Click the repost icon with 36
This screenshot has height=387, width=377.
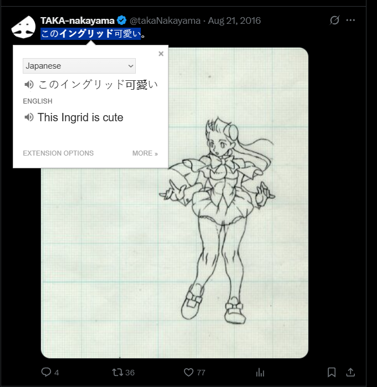[x=117, y=372]
